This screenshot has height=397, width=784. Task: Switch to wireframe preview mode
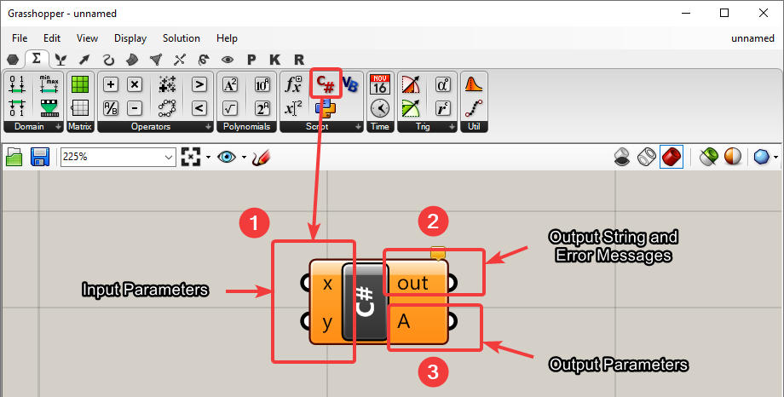pyautogui.click(x=647, y=158)
